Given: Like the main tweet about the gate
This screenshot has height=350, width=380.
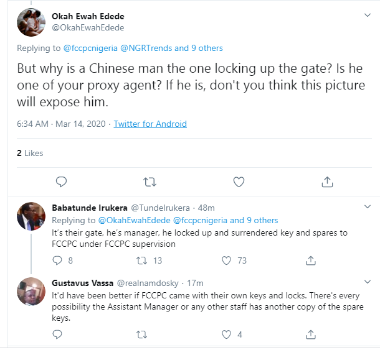Looking at the screenshot, I should point(238,182).
